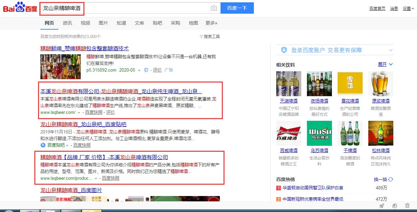Focus the search box containing 龙山泉精酿啤酒
Image resolution: width=417 pixels, height=212 pixels.
tap(125, 8)
